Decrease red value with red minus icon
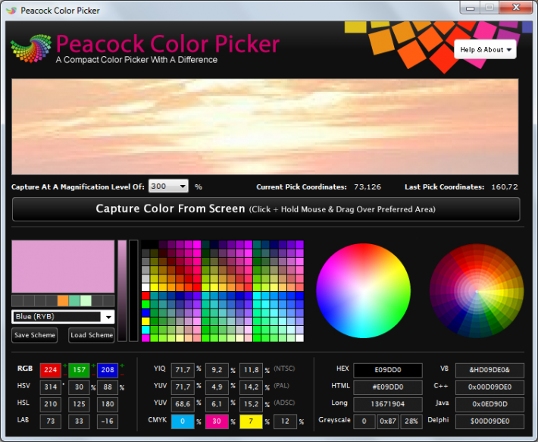Screen dimensions: 538x442 coord(65,375)
